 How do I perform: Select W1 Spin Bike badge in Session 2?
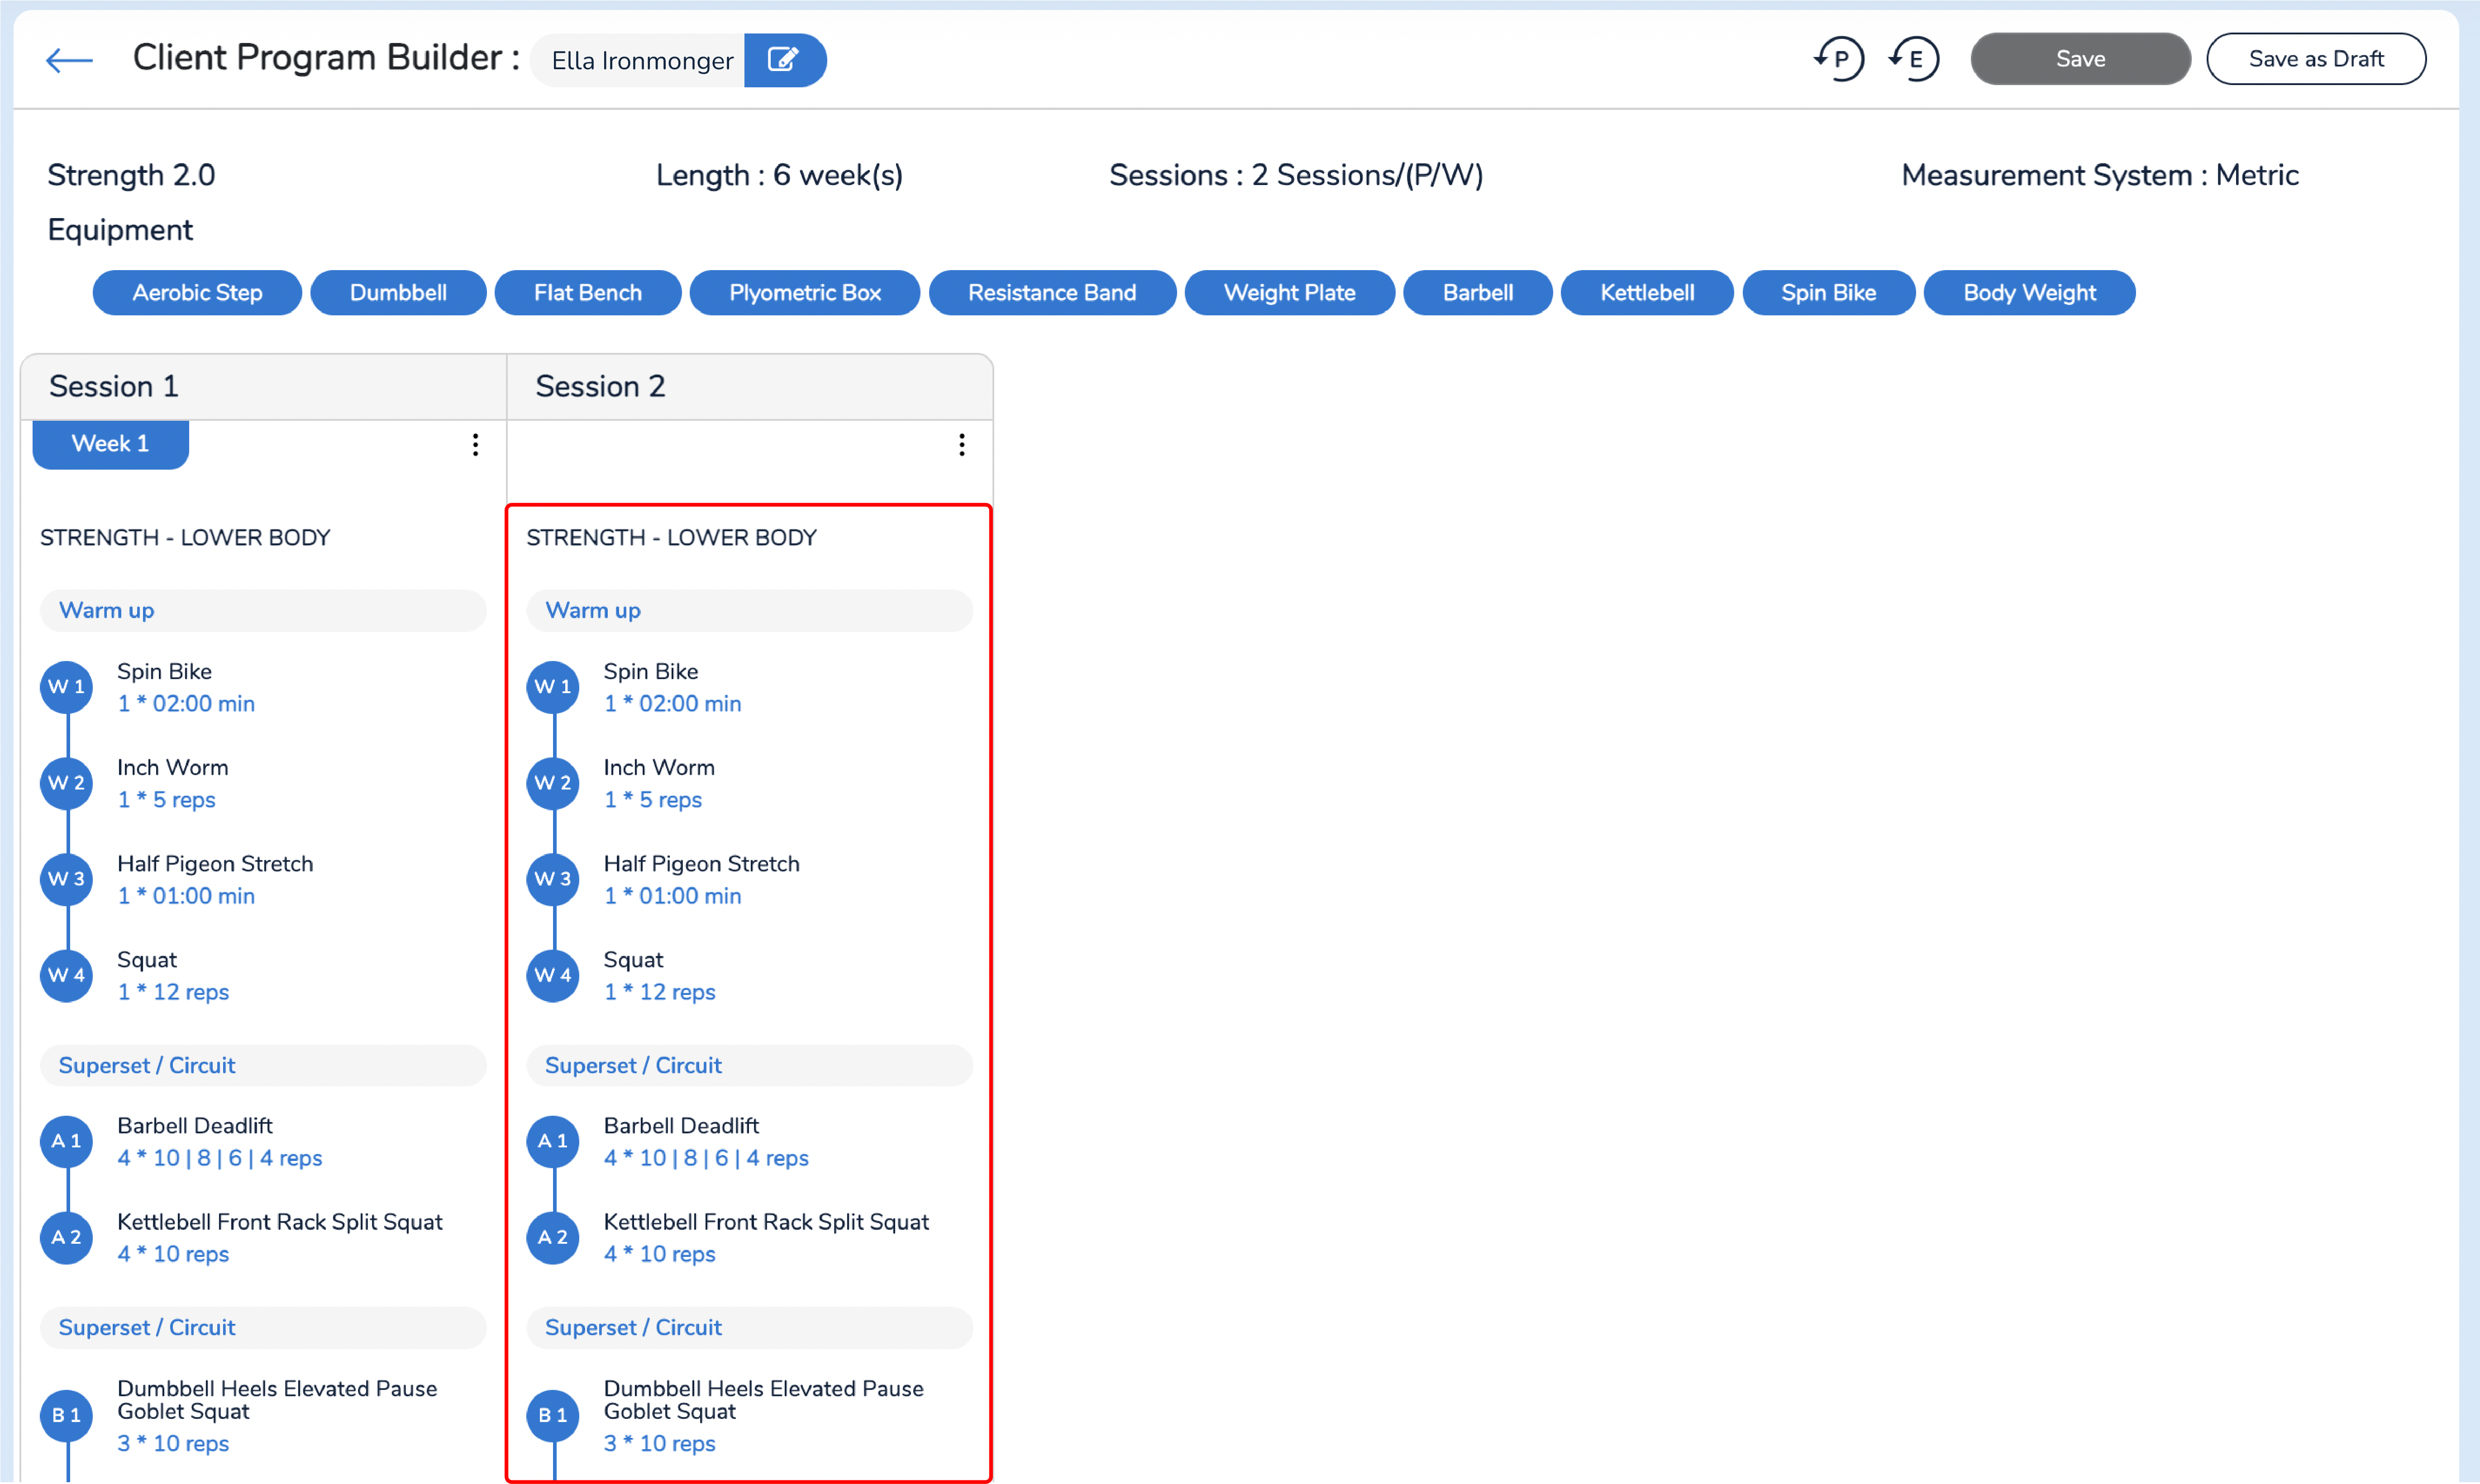pyautogui.click(x=553, y=687)
